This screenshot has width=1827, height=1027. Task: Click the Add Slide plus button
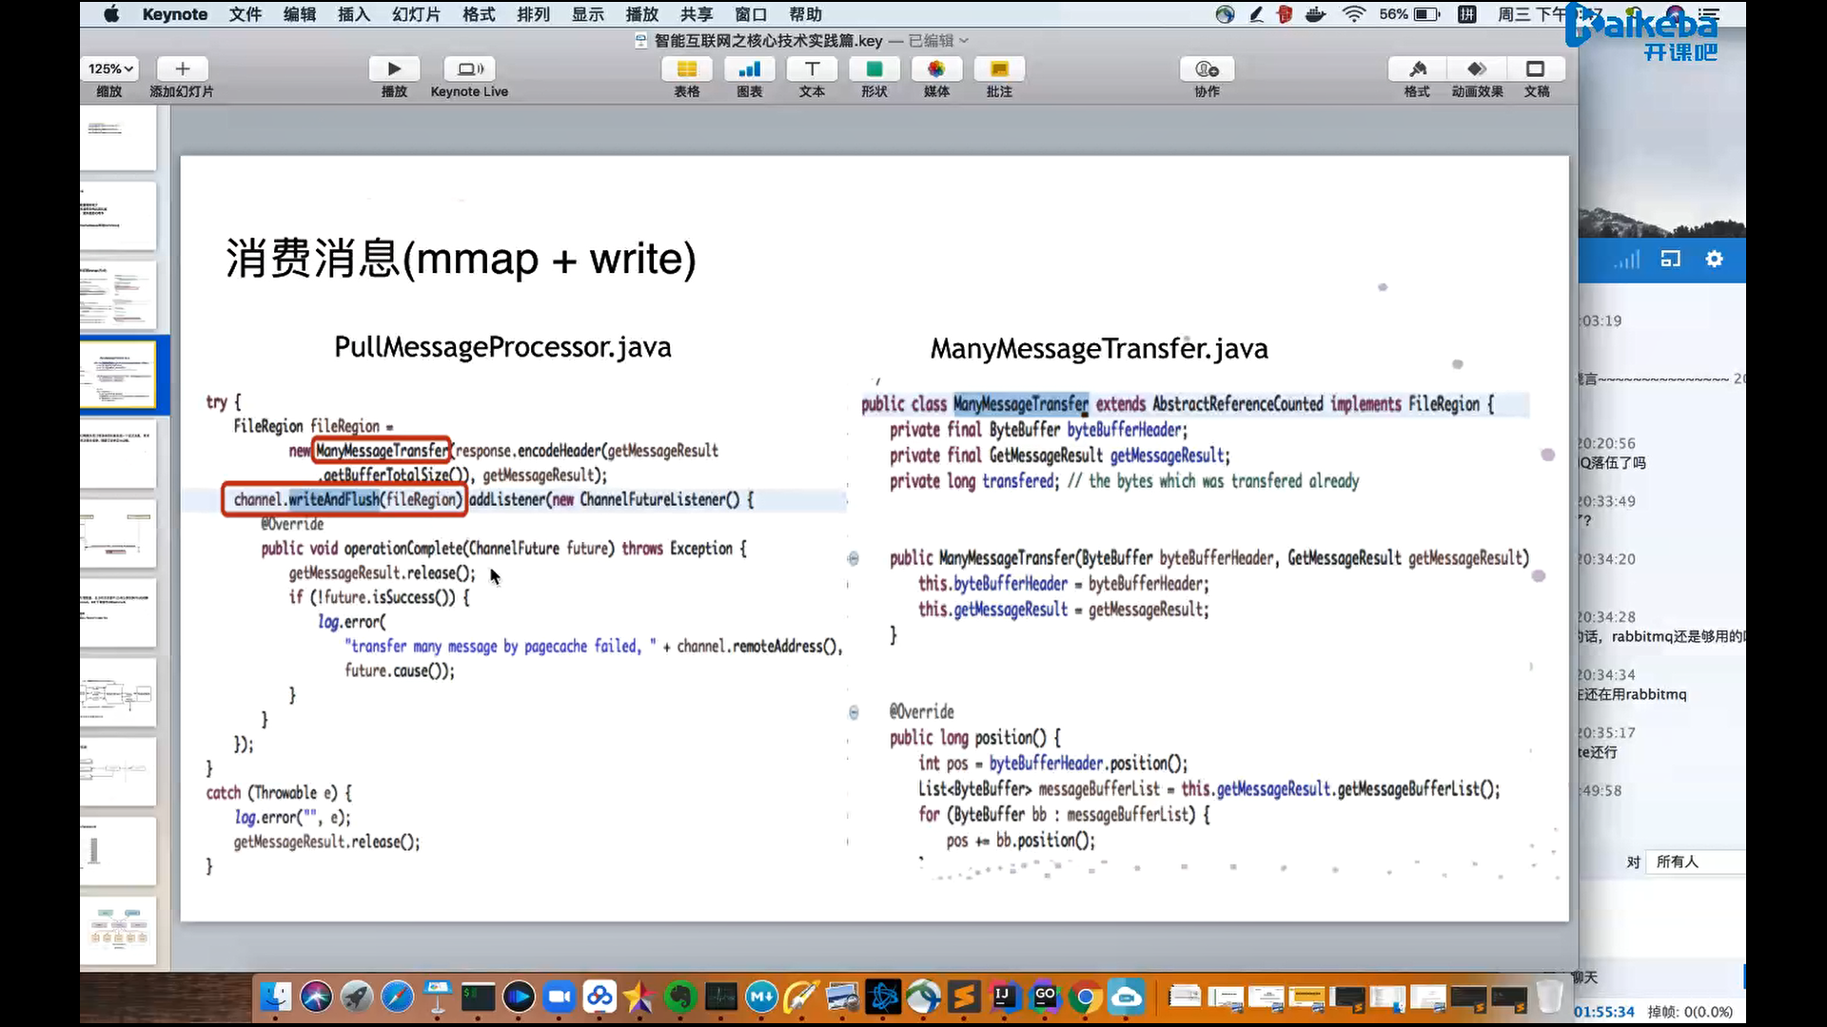point(183,69)
